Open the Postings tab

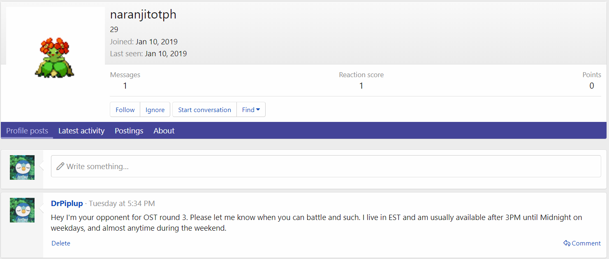[x=129, y=131]
